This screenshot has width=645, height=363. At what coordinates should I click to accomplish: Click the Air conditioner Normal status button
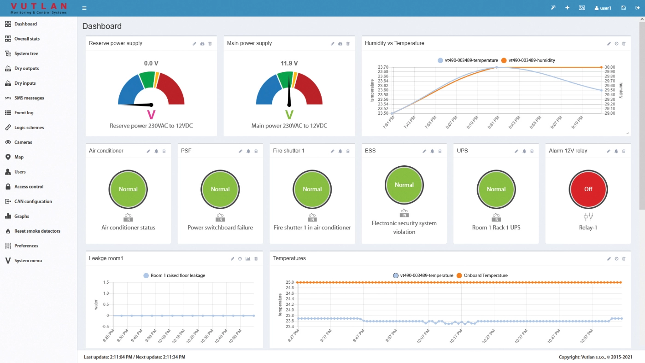coord(128,189)
